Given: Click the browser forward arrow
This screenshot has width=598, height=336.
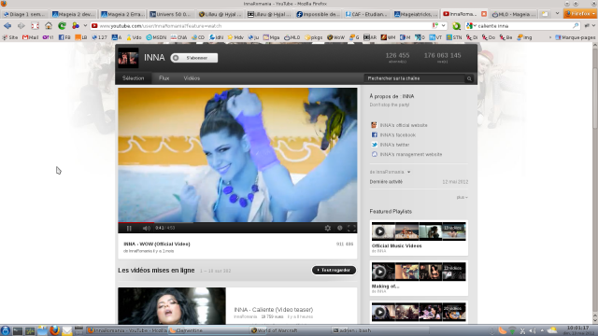Looking at the screenshot, I should pos(21,26).
